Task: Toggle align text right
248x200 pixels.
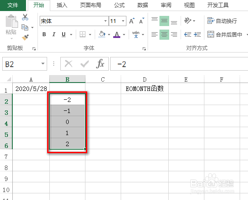Action: 174,34
